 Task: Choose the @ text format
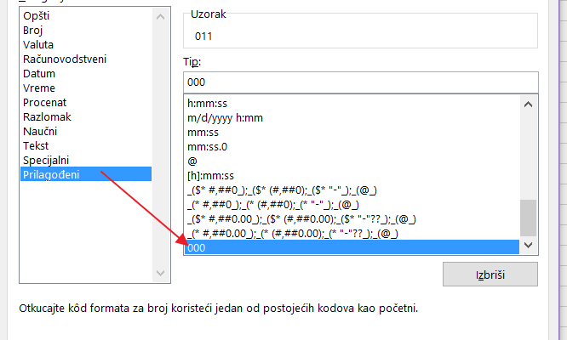(x=352, y=161)
